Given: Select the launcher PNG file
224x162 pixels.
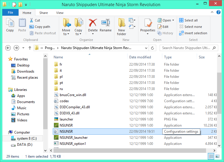Looking at the screenshot, I should 66,119.
